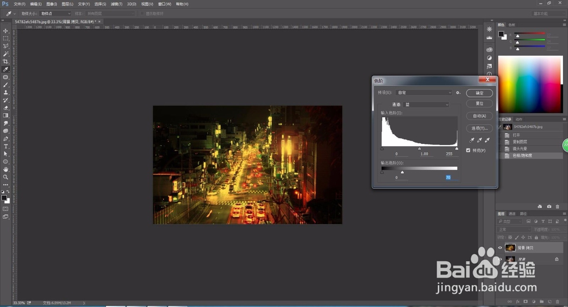Open layer filter 类型 dropdown
This screenshot has width=568, height=307.
tap(510, 221)
